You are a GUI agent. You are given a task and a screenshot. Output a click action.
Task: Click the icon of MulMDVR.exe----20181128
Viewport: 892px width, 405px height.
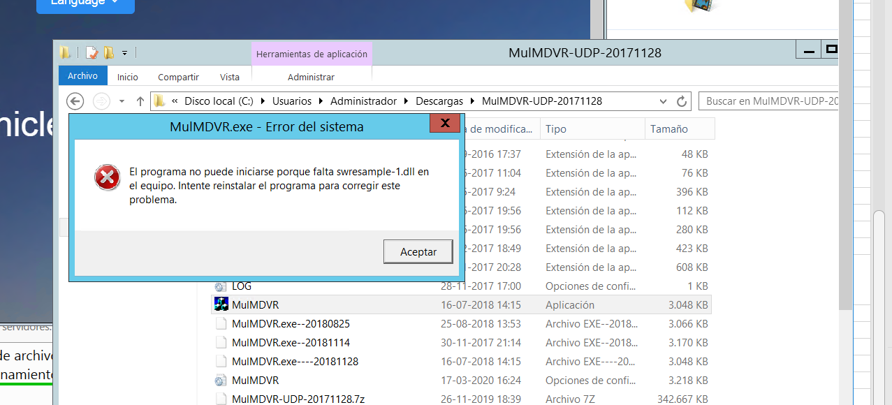pyautogui.click(x=221, y=362)
